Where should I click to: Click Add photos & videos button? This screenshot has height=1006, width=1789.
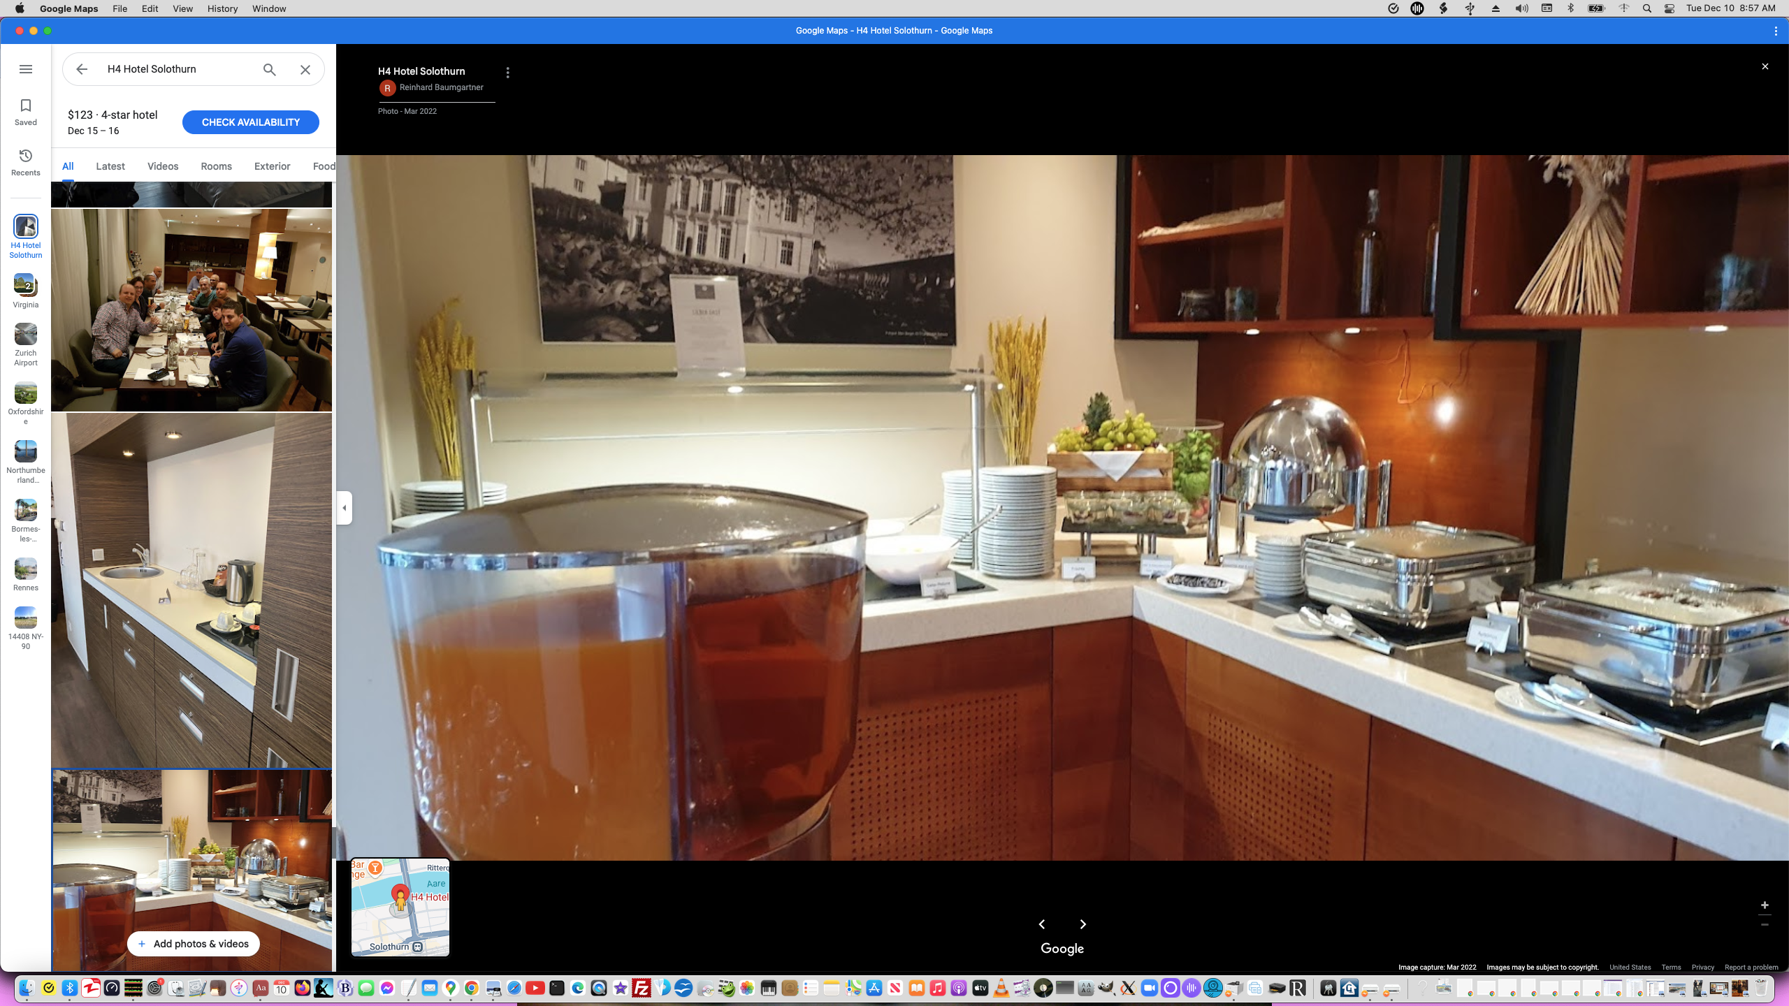coord(194,944)
